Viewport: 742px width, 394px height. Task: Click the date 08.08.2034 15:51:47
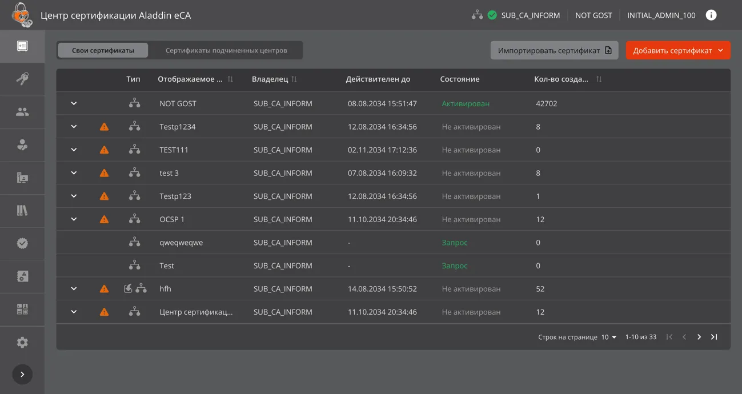(382, 104)
